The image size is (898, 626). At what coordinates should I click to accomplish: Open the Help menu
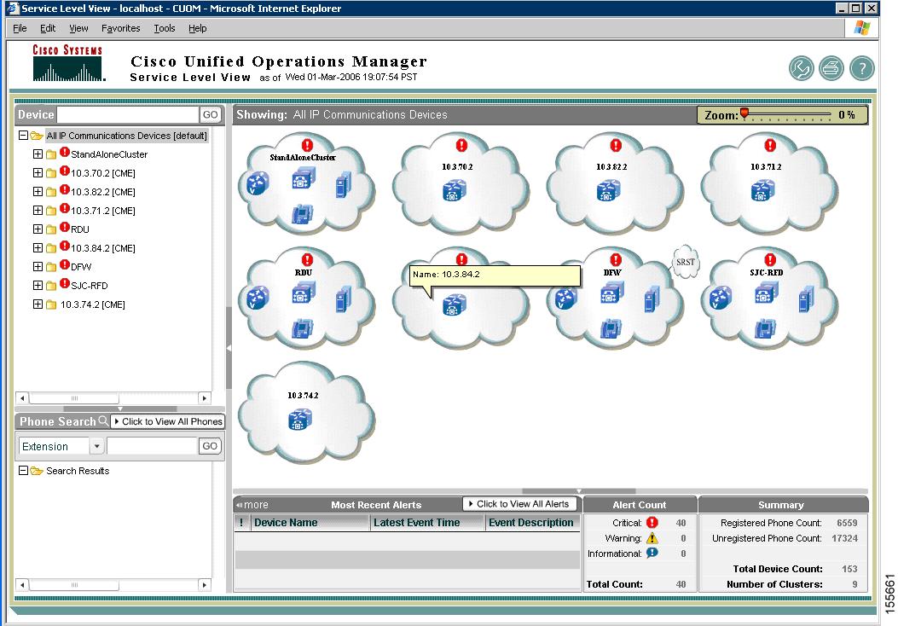(x=197, y=28)
